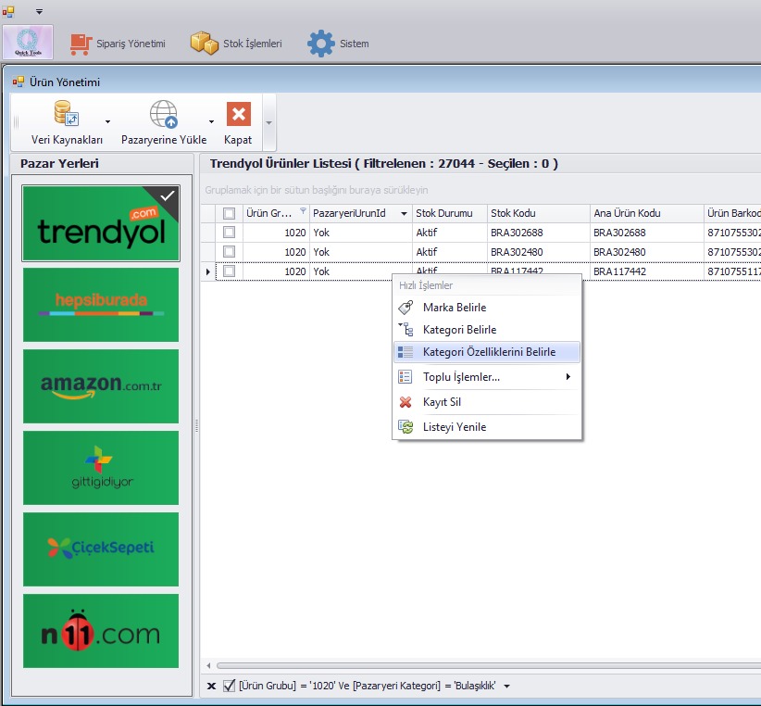Disable the active filter checkbox
Viewport: 761px width, 706px height.
point(229,686)
